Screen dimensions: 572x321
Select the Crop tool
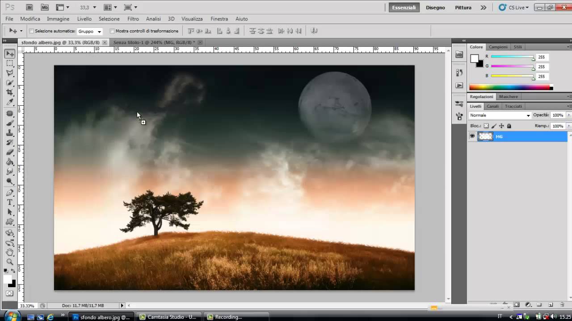(10, 92)
